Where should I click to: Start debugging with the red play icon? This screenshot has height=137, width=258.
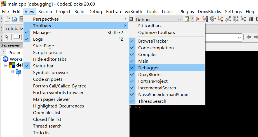198,19
